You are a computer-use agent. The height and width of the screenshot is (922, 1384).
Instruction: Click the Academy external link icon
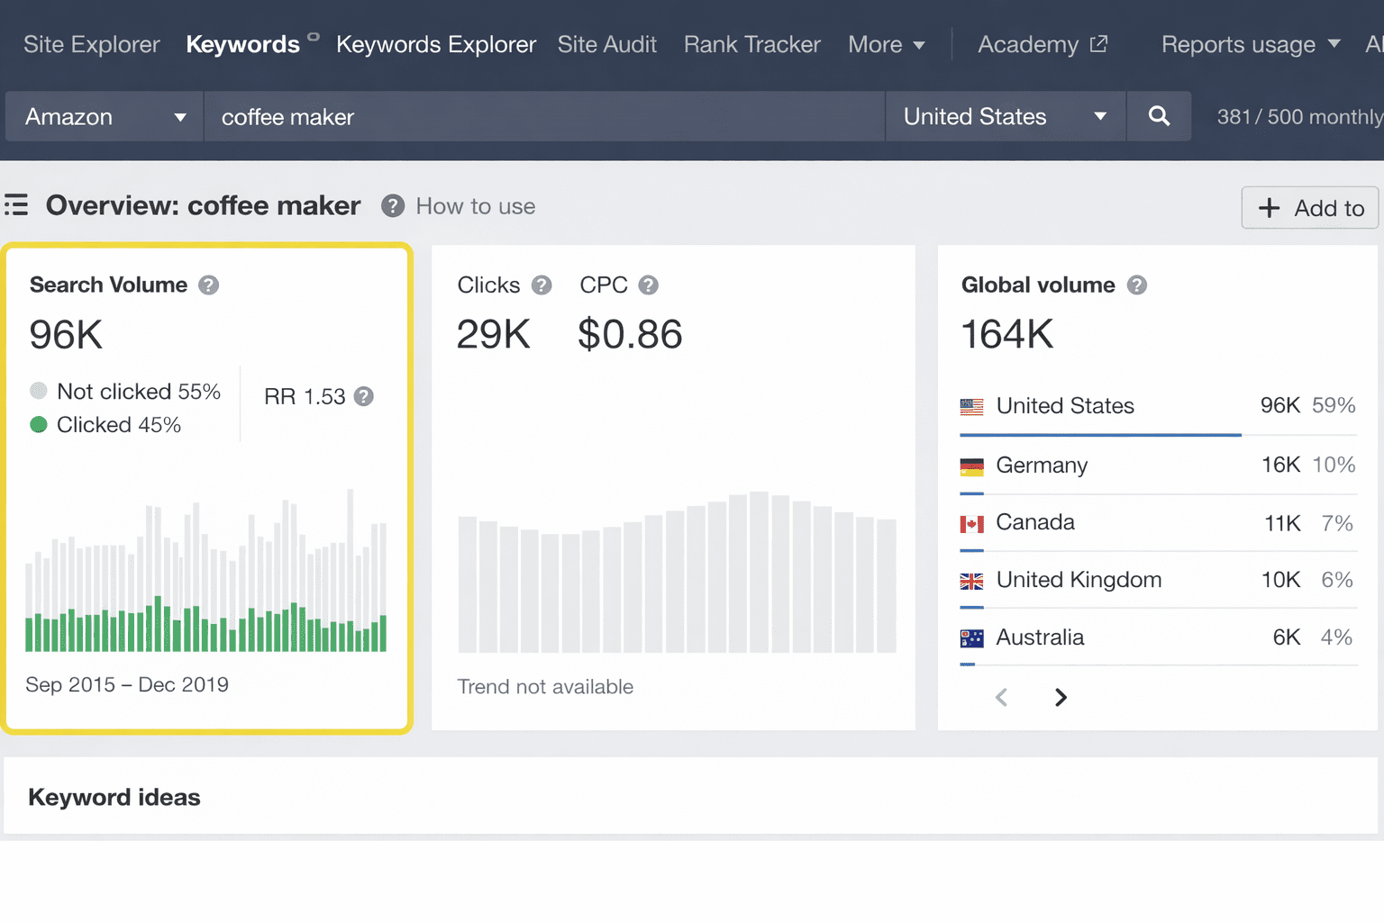tap(1098, 43)
